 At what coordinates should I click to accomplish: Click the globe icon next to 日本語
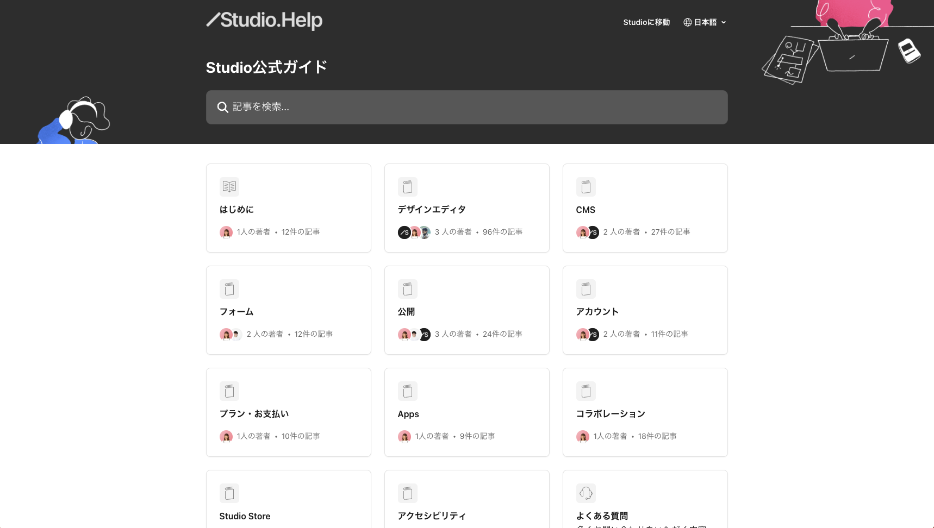click(688, 22)
